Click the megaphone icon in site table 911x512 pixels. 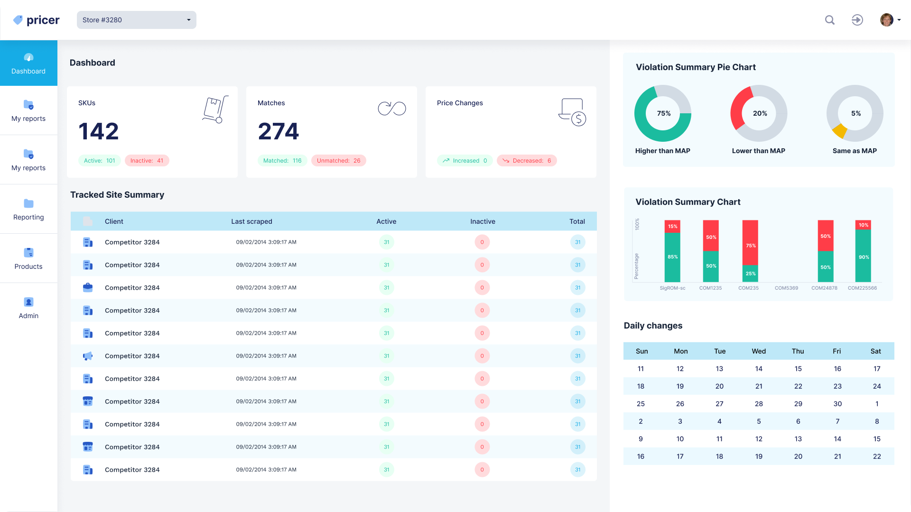tap(88, 356)
